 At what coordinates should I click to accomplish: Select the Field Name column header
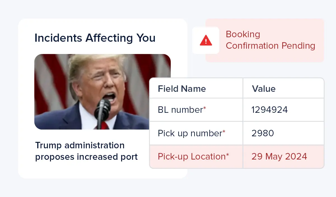click(x=182, y=89)
